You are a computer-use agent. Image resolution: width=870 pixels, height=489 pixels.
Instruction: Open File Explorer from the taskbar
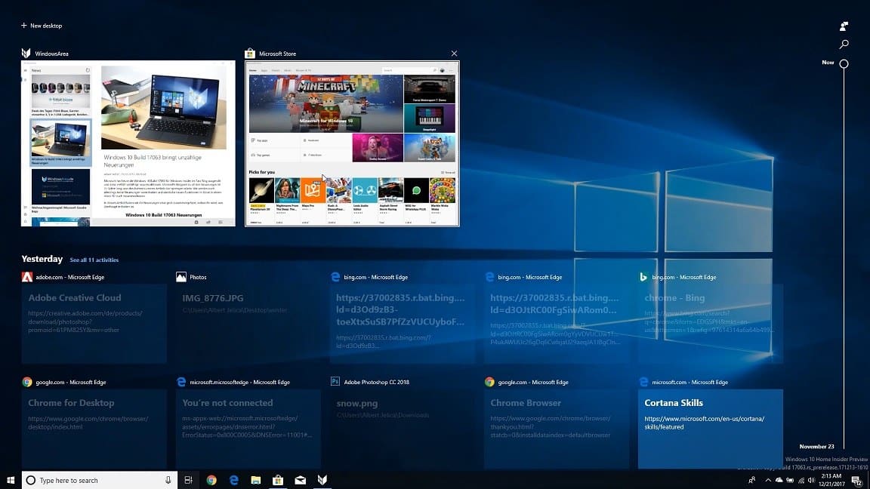[x=256, y=480]
